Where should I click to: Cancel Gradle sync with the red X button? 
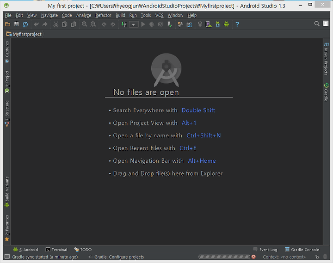[253, 257]
